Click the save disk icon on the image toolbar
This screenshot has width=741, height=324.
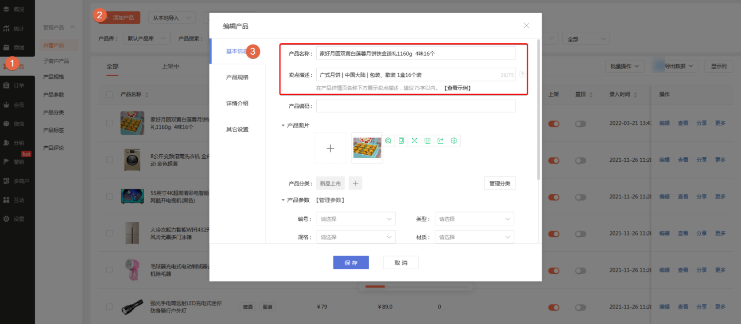tap(427, 141)
